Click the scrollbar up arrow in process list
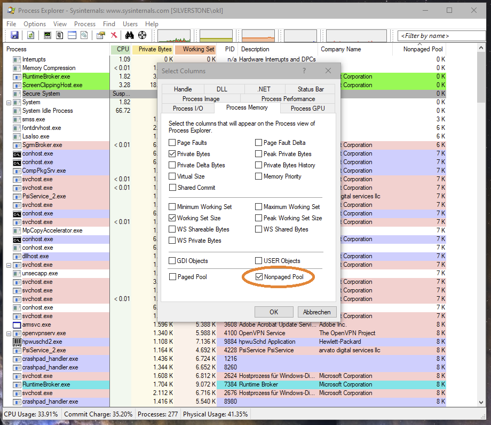This screenshot has width=491, height=425. (481, 48)
